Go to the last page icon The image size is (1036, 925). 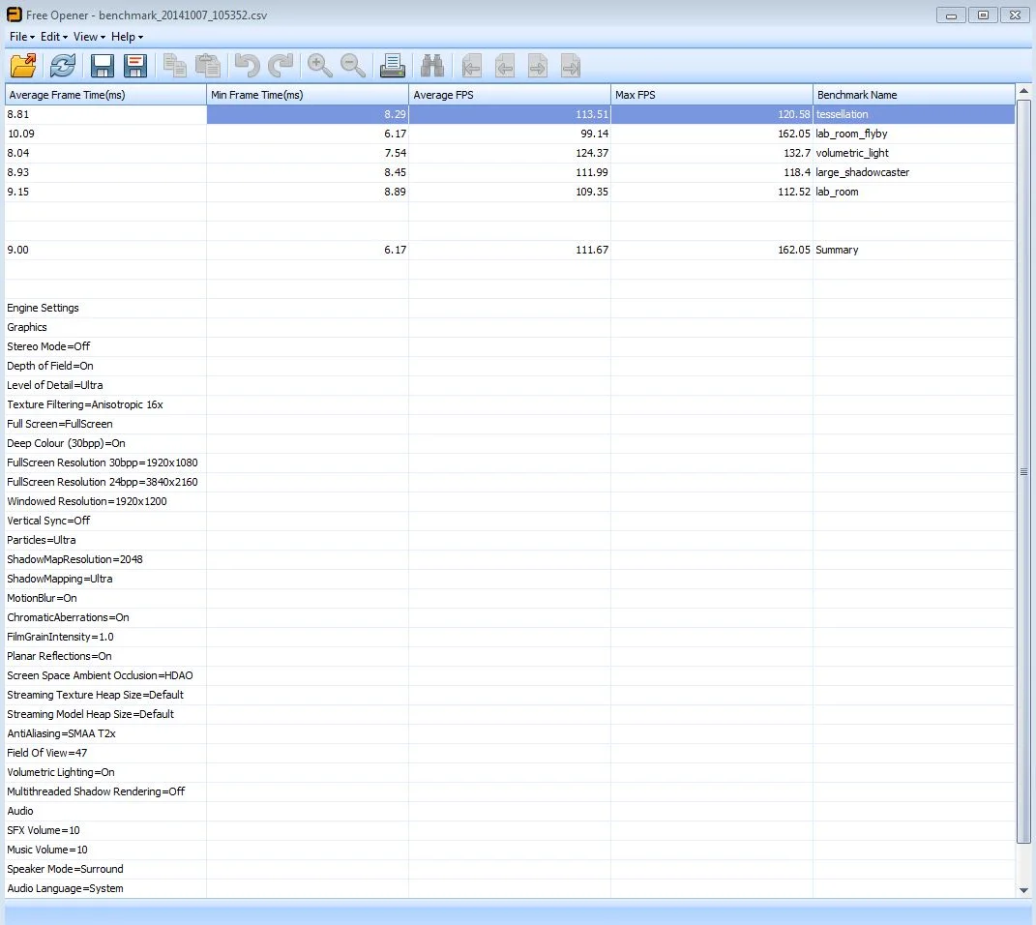pyautogui.click(x=571, y=66)
